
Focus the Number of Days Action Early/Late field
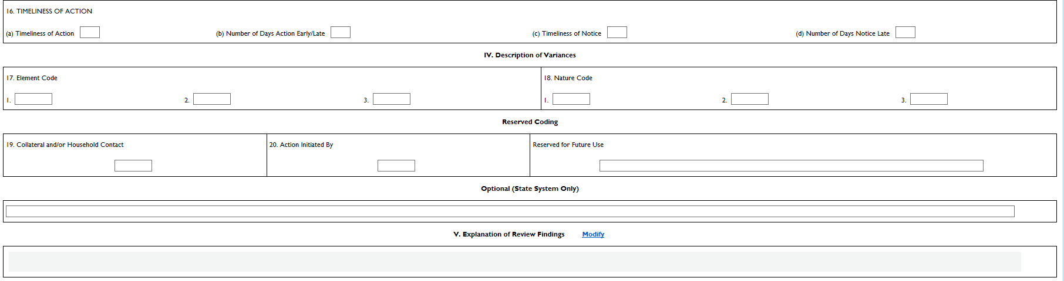341,33
